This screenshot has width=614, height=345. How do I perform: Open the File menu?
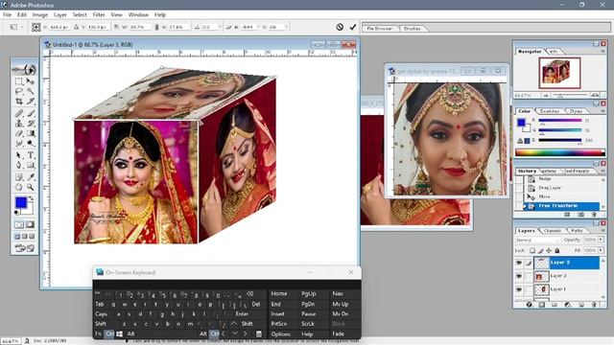click(x=7, y=15)
